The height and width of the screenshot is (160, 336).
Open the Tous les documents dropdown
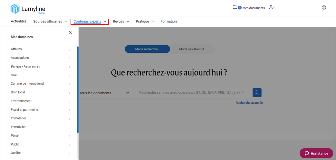pos(104,93)
